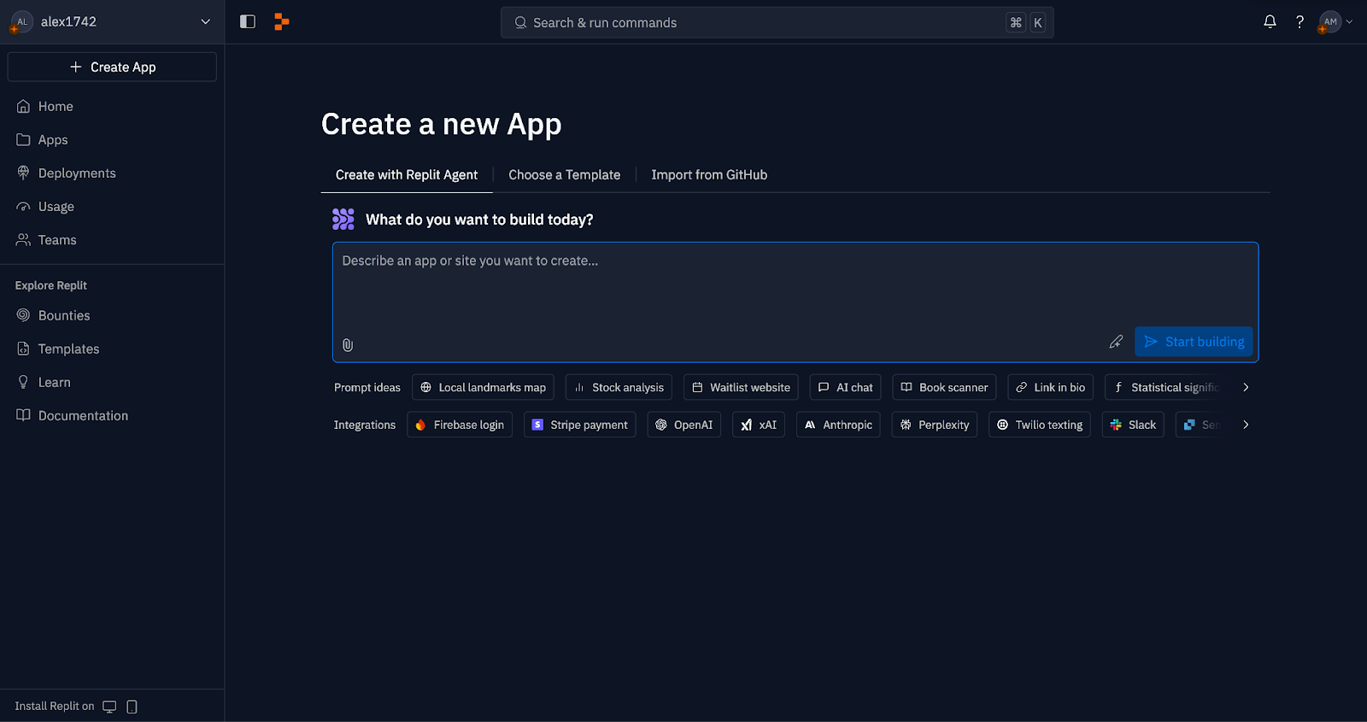Add the Firebase login integration
This screenshot has width=1367, height=722.
click(x=460, y=425)
